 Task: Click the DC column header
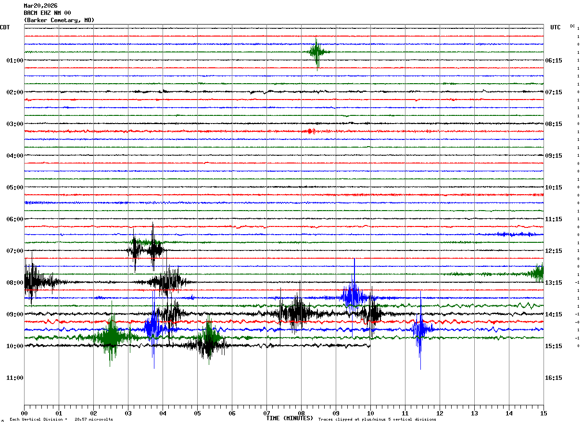(x=572, y=26)
